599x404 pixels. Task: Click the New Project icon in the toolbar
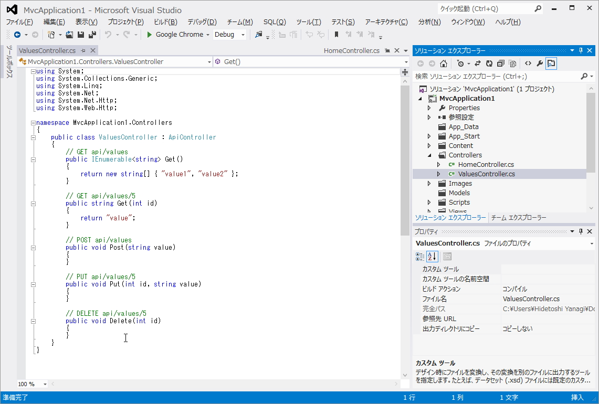click(x=51, y=35)
